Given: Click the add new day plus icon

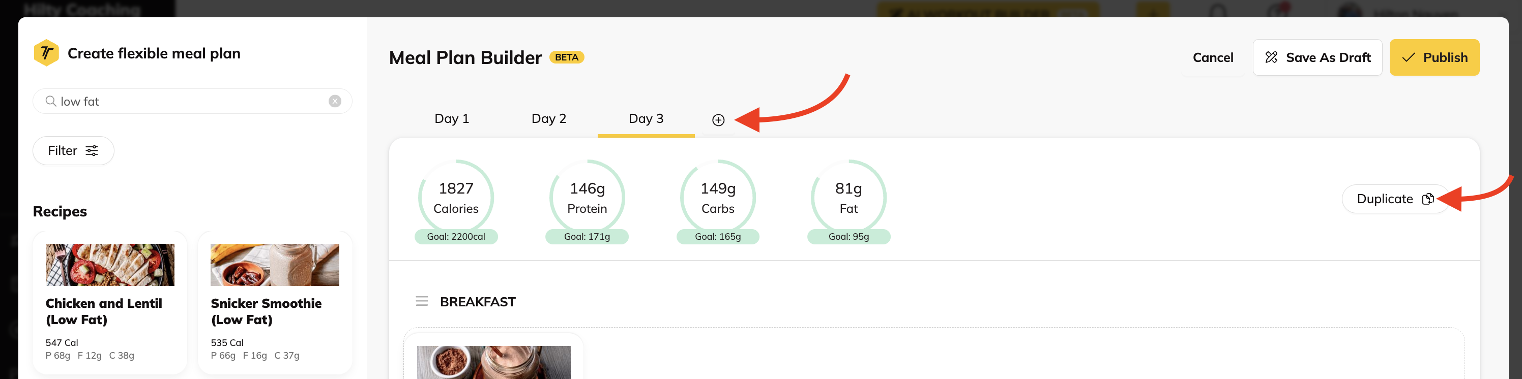Looking at the screenshot, I should pyautogui.click(x=718, y=120).
